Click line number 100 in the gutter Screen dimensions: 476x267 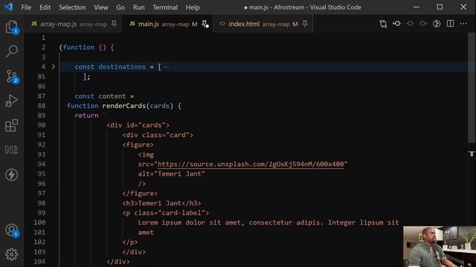click(x=39, y=222)
